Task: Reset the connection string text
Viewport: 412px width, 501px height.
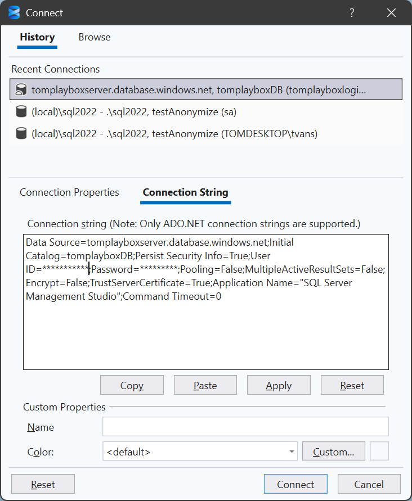Action: [x=352, y=385]
